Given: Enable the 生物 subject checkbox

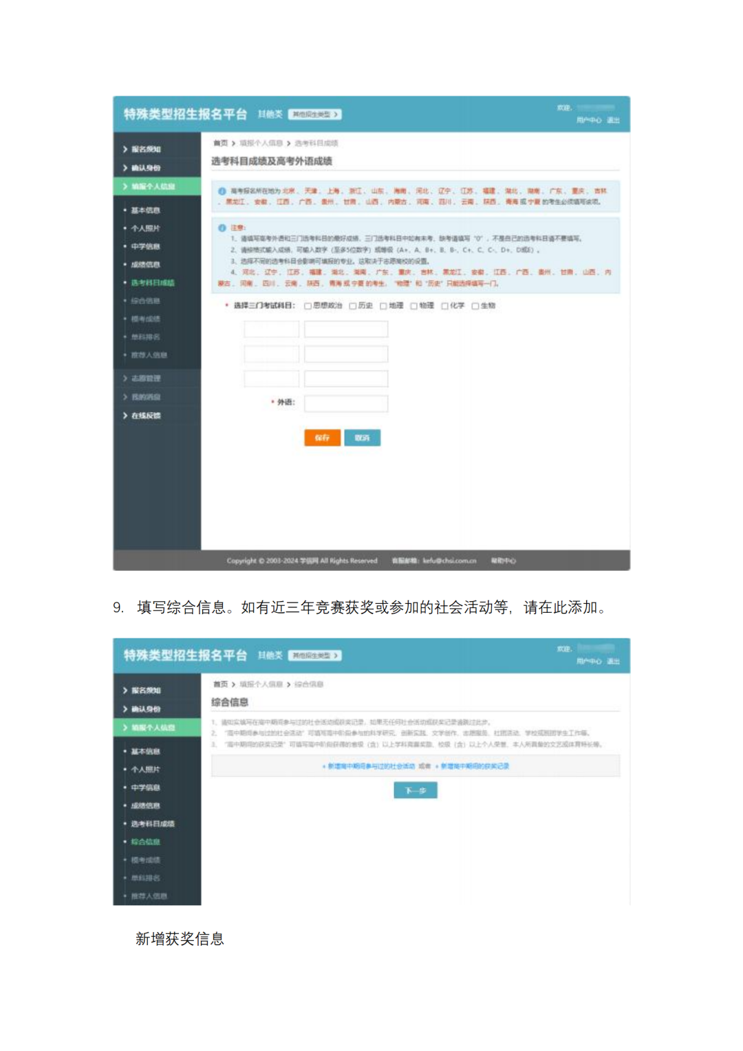Looking at the screenshot, I should [474, 305].
